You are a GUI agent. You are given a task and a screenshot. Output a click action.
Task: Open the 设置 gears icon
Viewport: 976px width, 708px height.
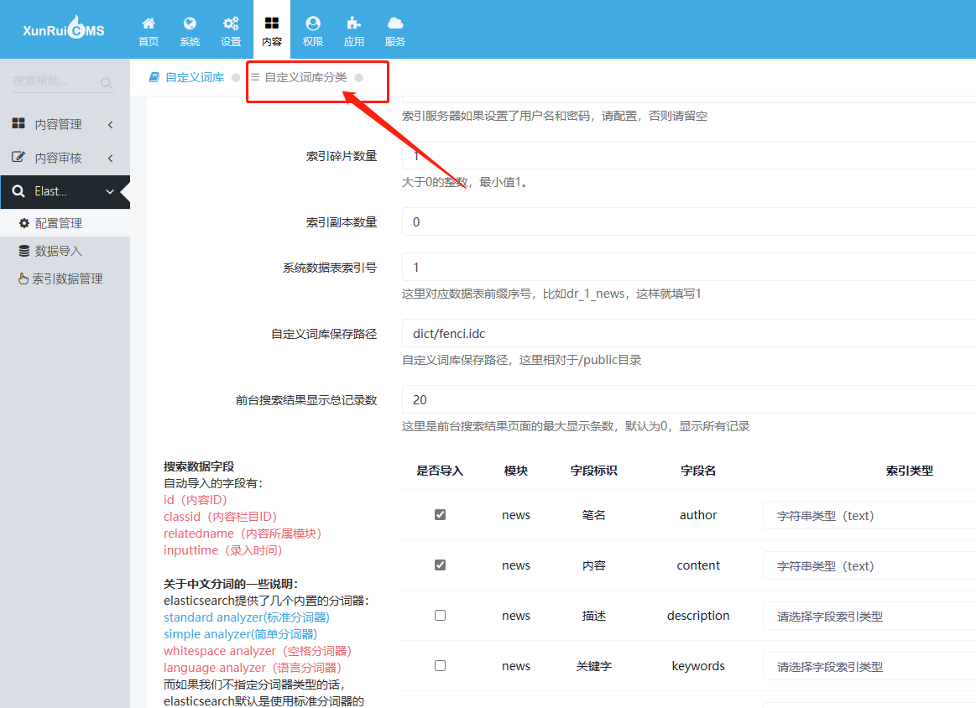click(231, 23)
